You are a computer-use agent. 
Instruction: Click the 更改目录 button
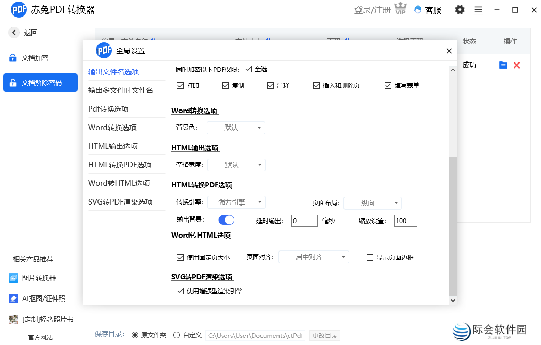pyautogui.click(x=325, y=335)
